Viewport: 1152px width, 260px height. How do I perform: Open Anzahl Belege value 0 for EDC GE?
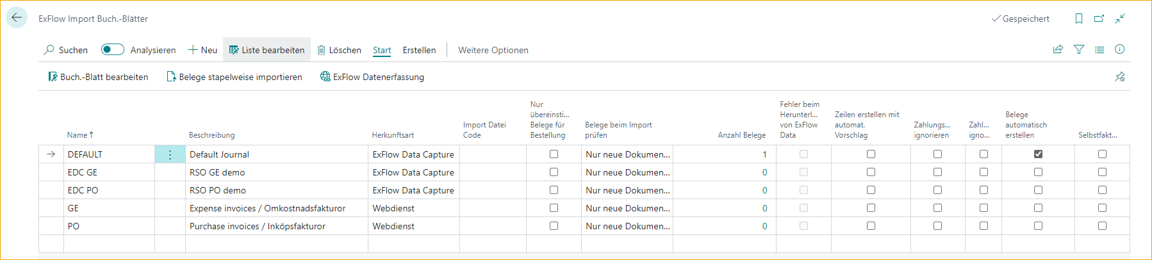point(764,172)
